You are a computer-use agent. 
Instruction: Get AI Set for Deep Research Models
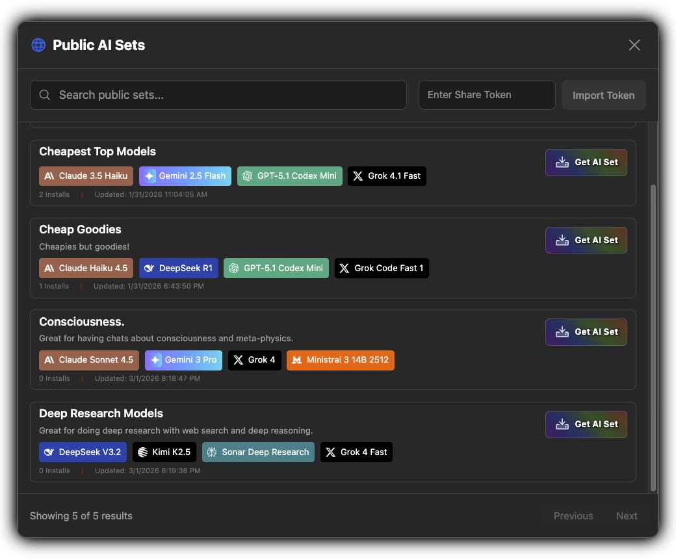[x=586, y=424]
